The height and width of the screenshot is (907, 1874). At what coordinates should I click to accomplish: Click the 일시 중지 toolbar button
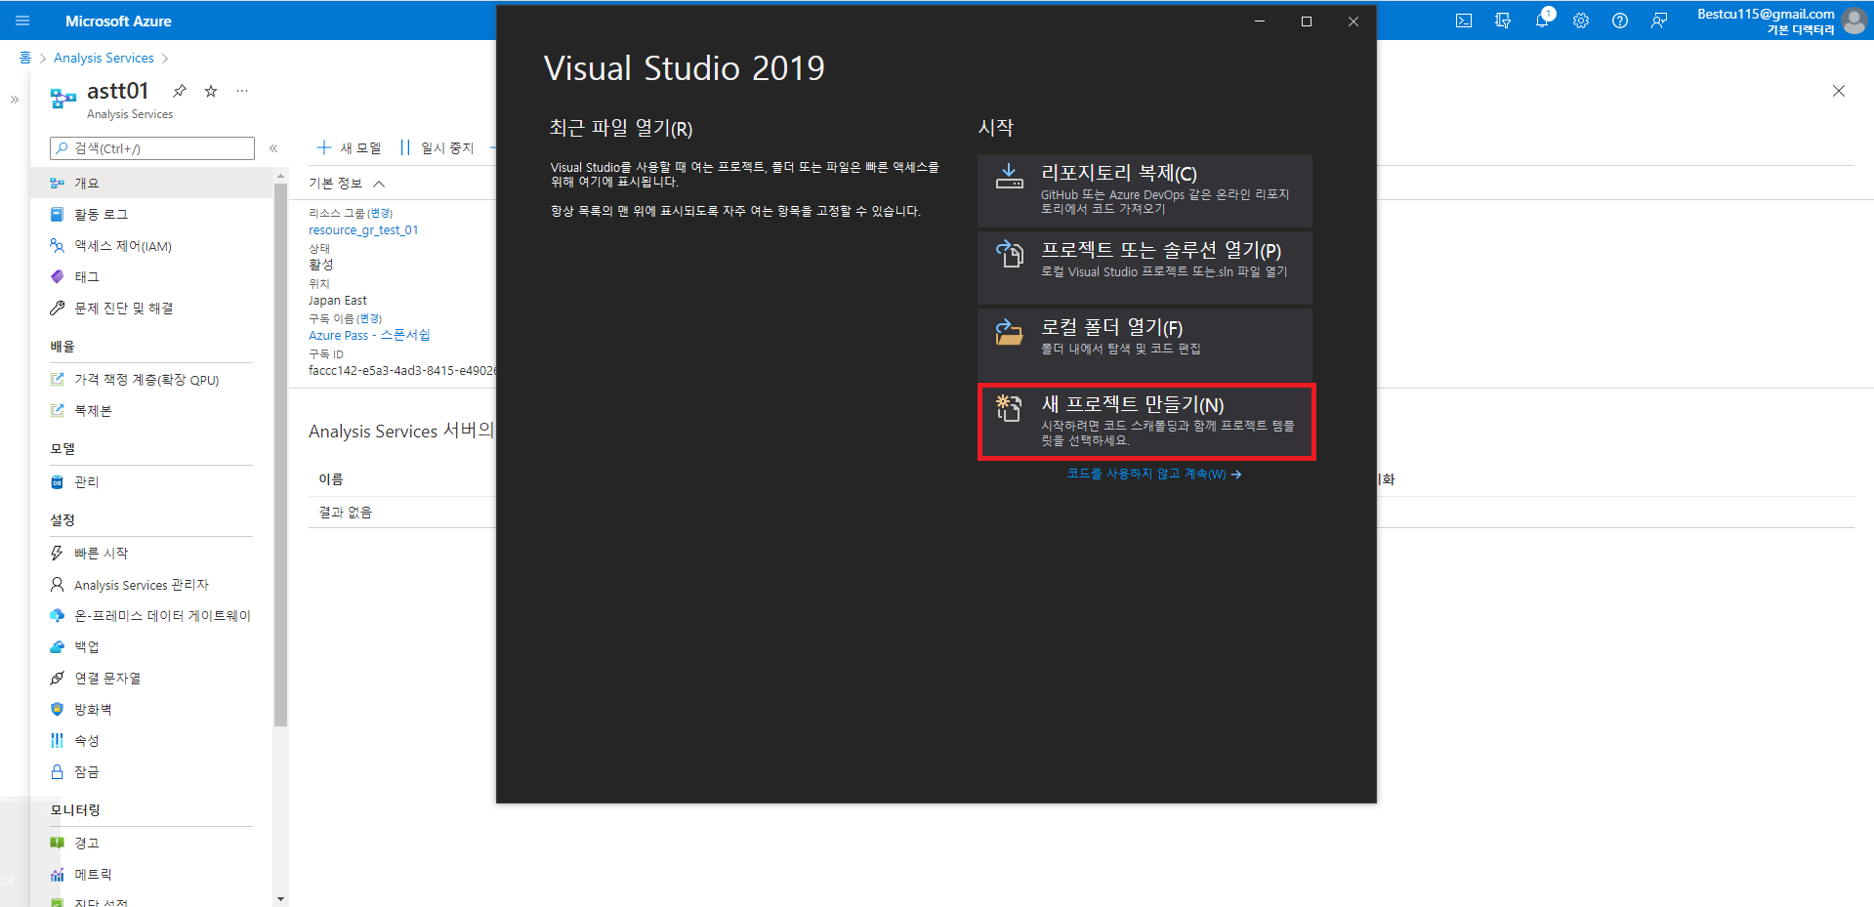tap(437, 147)
